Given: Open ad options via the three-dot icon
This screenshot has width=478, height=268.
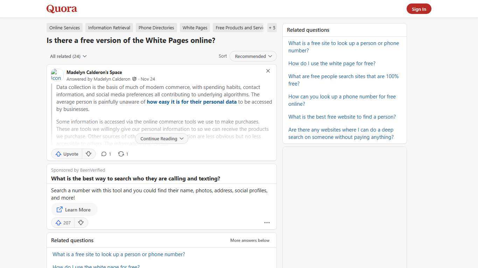Looking at the screenshot, I should [x=267, y=223].
